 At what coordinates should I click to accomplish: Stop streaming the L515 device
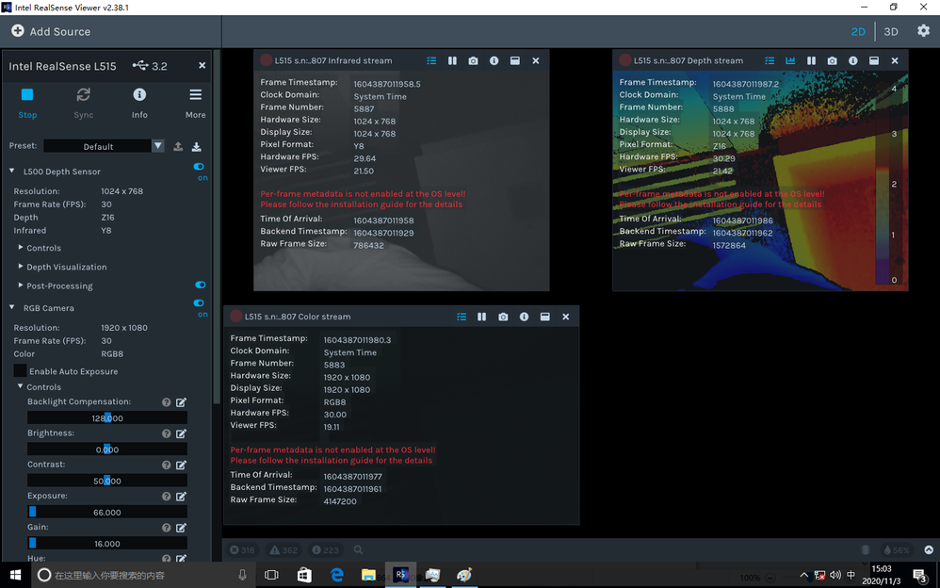(x=27, y=103)
